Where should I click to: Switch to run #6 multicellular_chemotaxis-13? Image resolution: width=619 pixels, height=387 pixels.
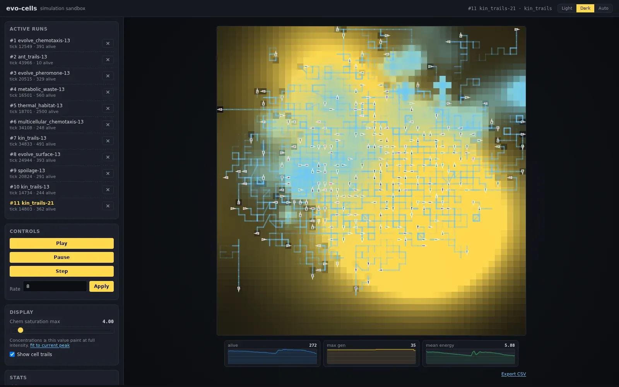[x=54, y=125]
